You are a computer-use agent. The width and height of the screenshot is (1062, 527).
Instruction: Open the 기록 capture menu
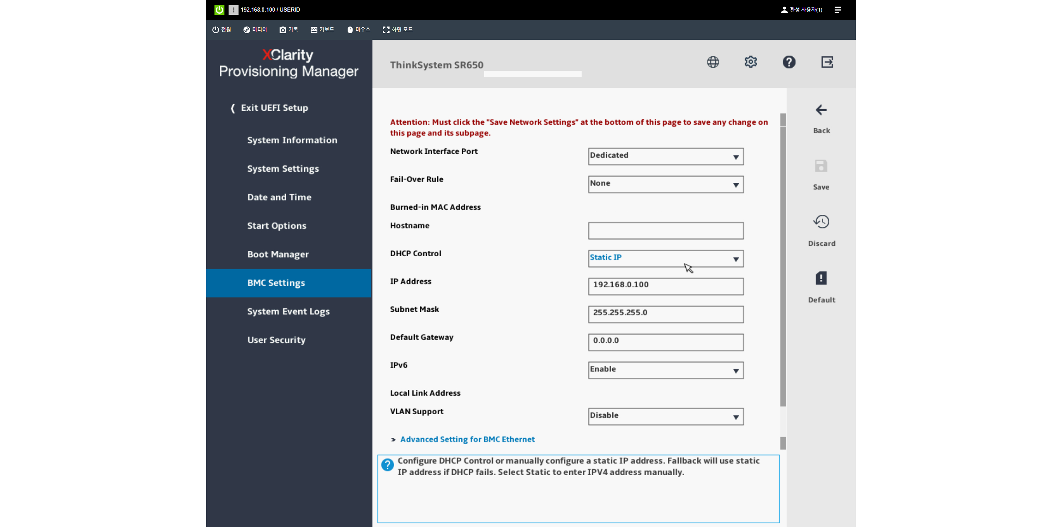(289, 29)
